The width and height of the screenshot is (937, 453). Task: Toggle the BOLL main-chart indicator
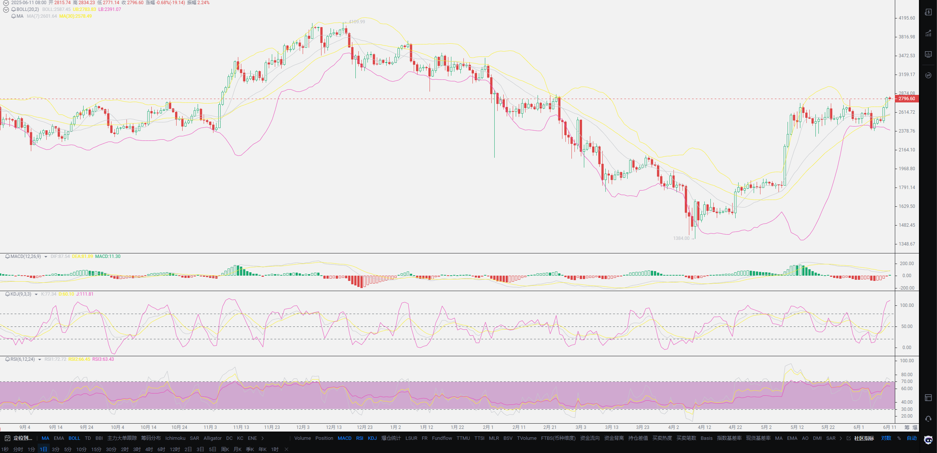pyautogui.click(x=74, y=438)
